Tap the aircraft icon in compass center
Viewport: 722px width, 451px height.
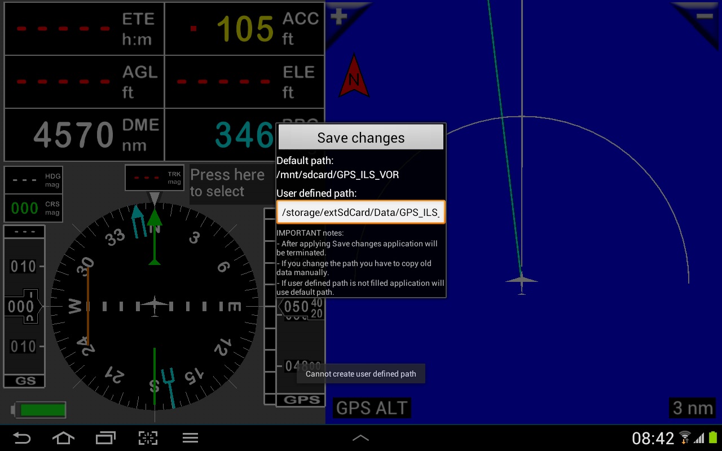coord(155,307)
